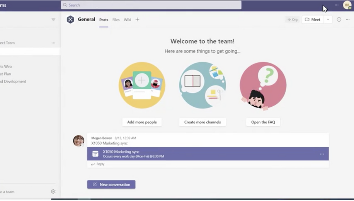The image size is (354, 201).
Task: Click the Join or create a team link
Action: pyautogui.click(x=7, y=192)
